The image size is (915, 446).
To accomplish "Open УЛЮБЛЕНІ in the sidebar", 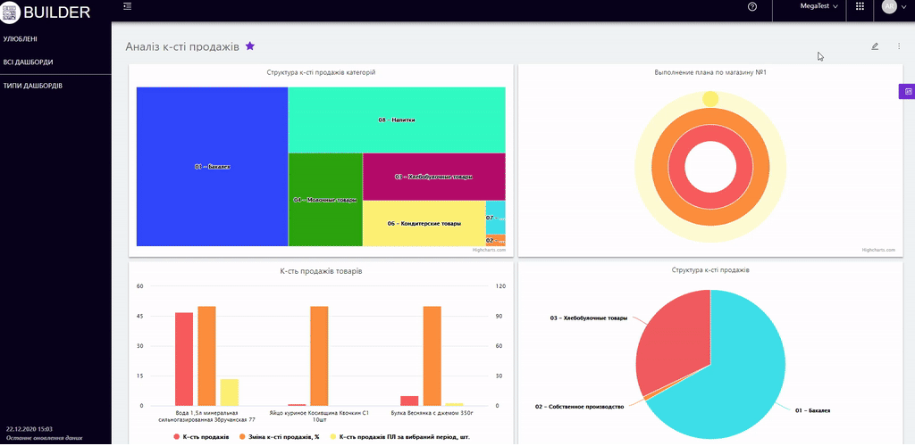I will tap(21, 39).
